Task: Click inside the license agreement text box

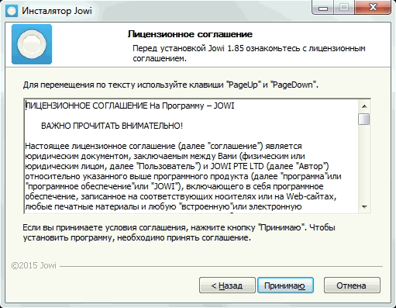Action: click(191, 156)
